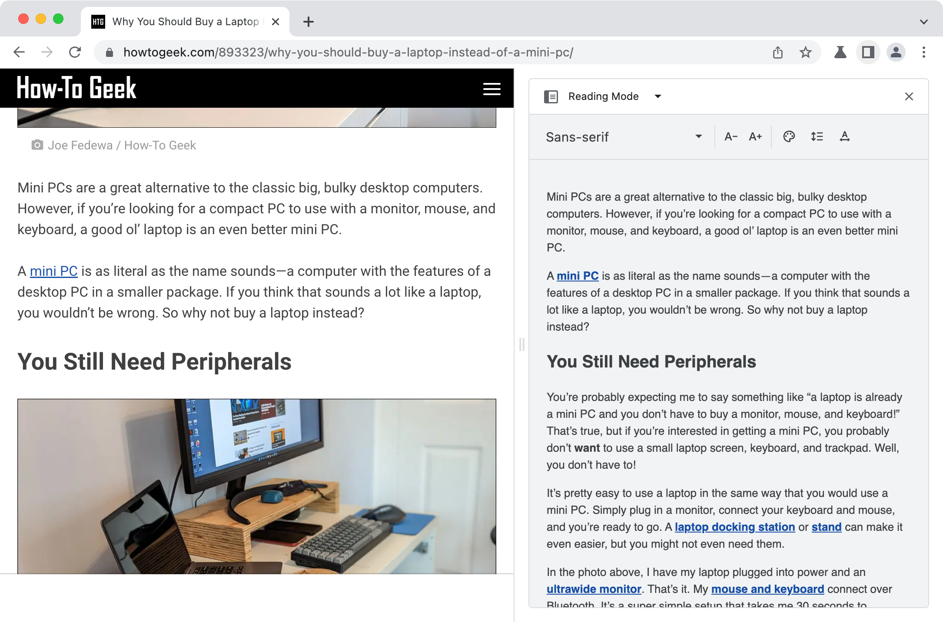Open Chrome's three-dot menu
This screenshot has height=622, width=943.
click(923, 52)
